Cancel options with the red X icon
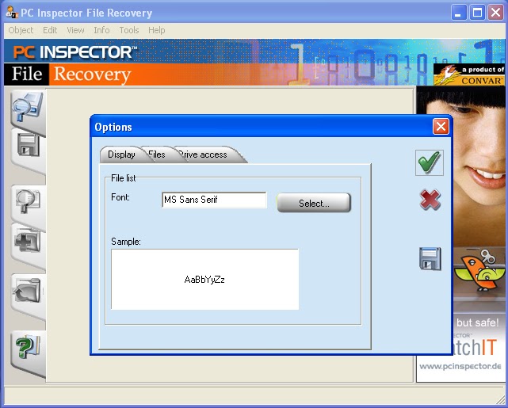Viewport: 508px width, 408px height. coord(430,200)
